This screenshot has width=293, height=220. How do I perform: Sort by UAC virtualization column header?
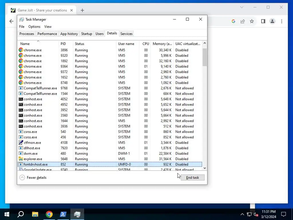(x=188, y=44)
